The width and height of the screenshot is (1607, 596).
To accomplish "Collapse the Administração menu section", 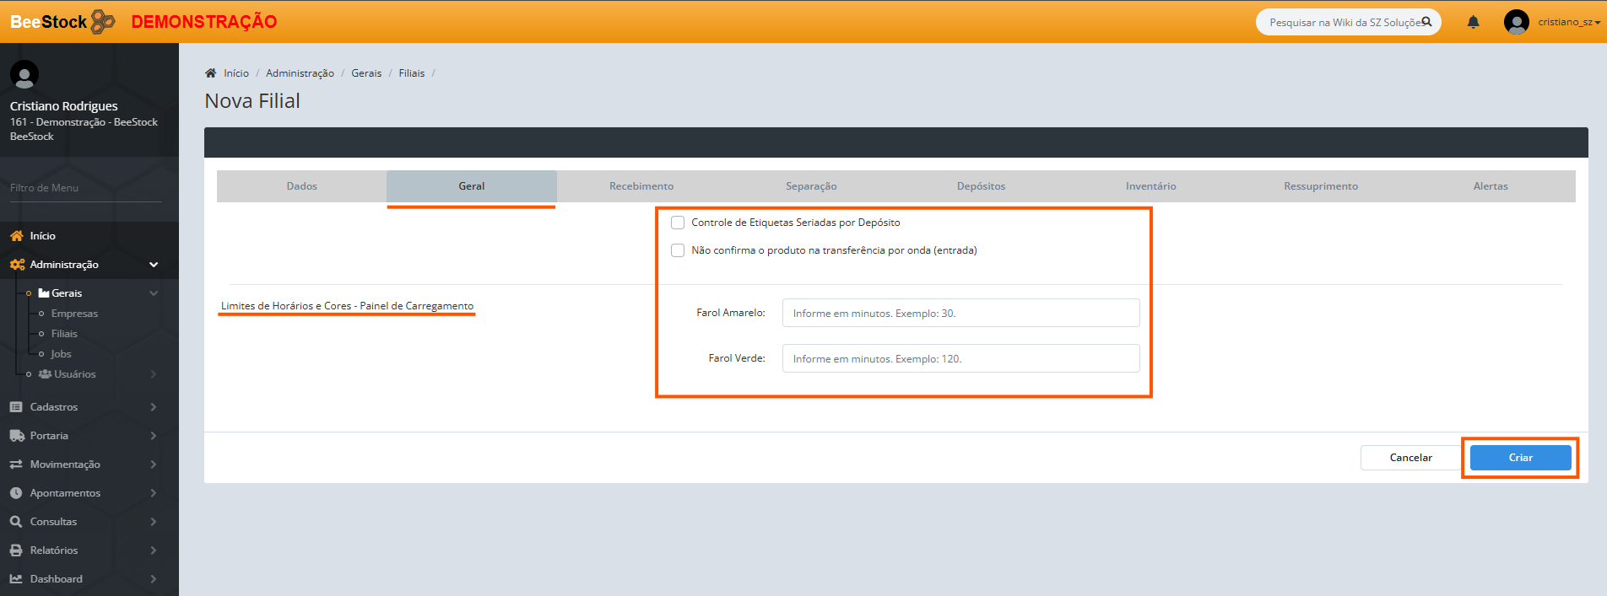I will click(153, 265).
